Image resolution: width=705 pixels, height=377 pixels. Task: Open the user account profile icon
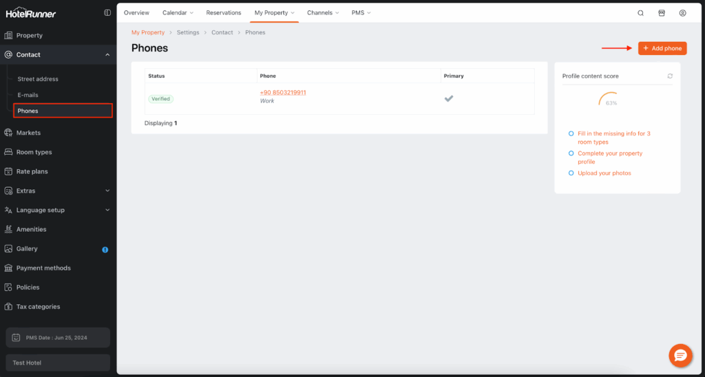[x=682, y=13]
